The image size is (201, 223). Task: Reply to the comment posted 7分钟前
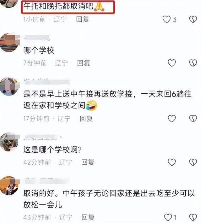point(84,63)
